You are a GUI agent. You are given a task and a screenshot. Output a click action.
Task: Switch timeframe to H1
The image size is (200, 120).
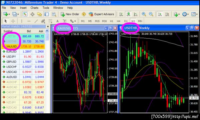112,21
